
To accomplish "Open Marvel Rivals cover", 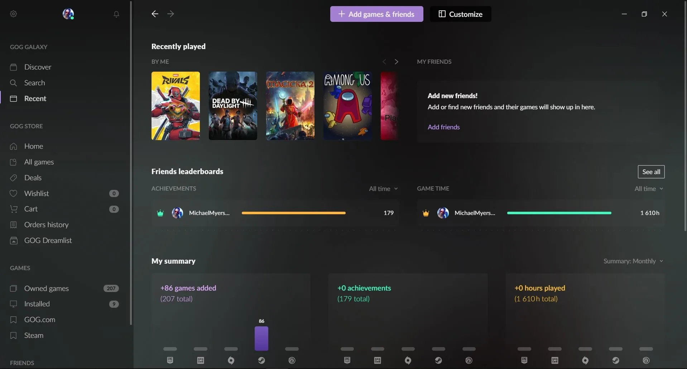I will (x=176, y=106).
